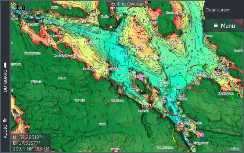This screenshot has width=244, height=153.
Task: Click the cursor coordinates readout box
Action: pyautogui.click(x=31, y=143)
